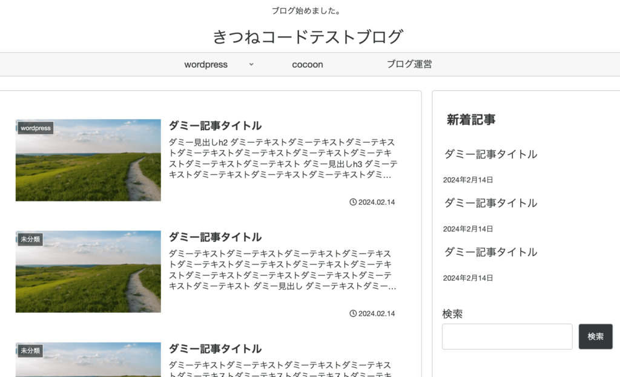Click the 検索 label above the search box
The height and width of the screenshot is (377, 620).
[452, 314]
